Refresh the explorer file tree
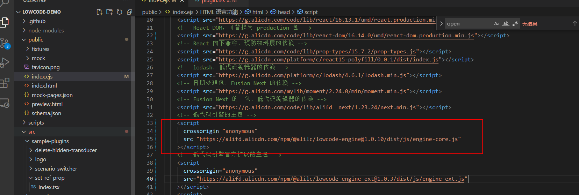Screen dimensions: 579x195 [120, 12]
